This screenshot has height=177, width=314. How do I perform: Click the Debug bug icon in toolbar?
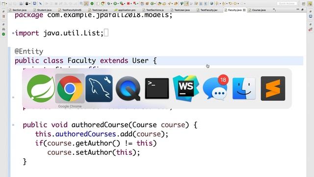(x=108, y=3)
